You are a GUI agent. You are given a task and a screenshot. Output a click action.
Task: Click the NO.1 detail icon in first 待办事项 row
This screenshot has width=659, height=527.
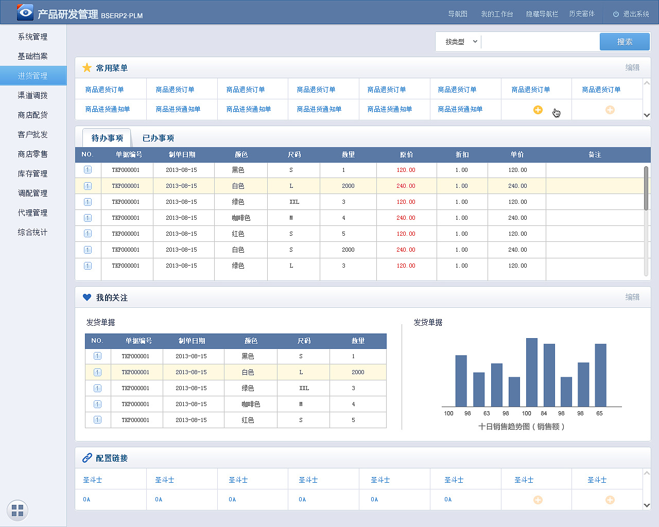pyautogui.click(x=88, y=170)
